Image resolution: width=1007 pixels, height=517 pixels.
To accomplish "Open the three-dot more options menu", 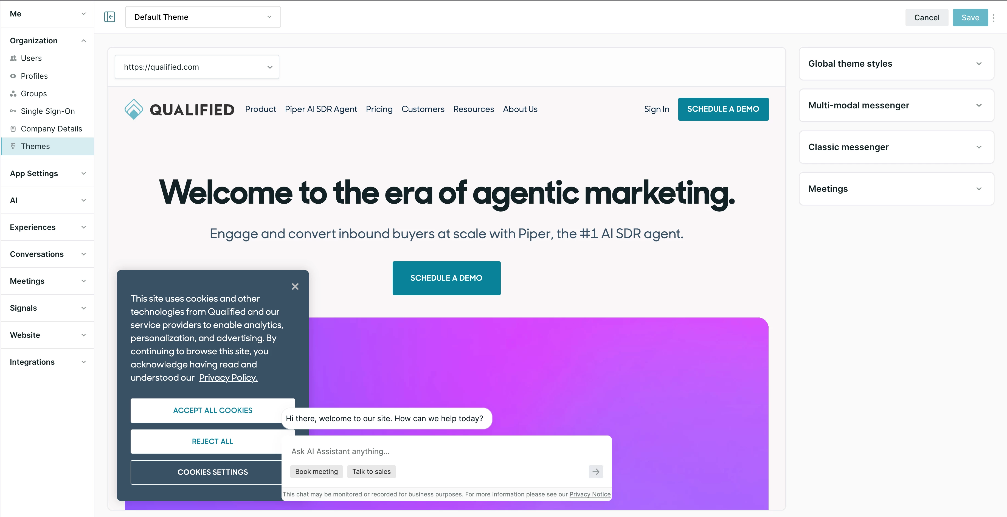I will point(993,18).
